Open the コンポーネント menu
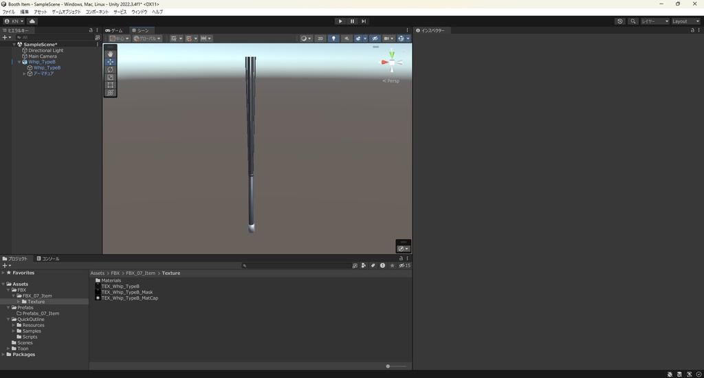 click(97, 12)
